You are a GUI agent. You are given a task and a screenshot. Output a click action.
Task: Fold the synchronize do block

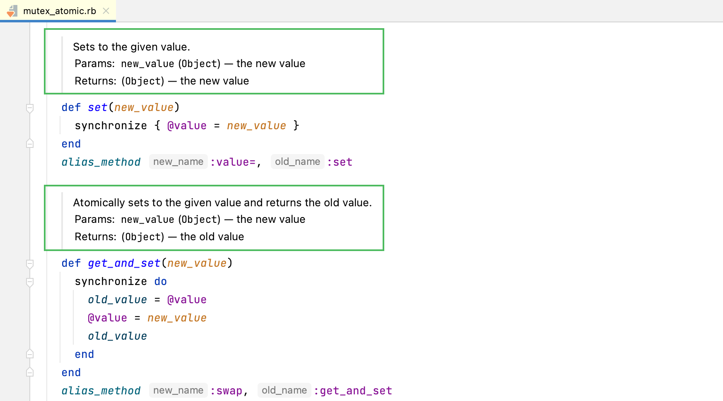tap(30, 282)
